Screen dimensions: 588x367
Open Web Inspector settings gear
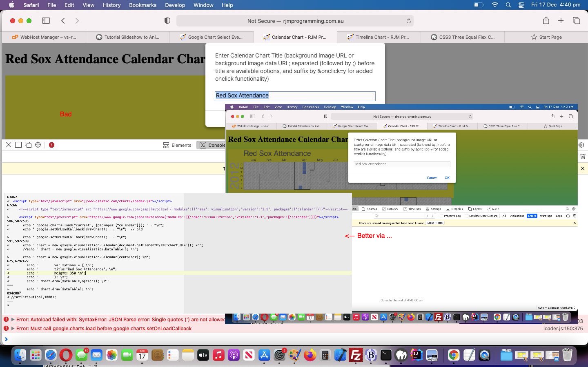click(581, 145)
